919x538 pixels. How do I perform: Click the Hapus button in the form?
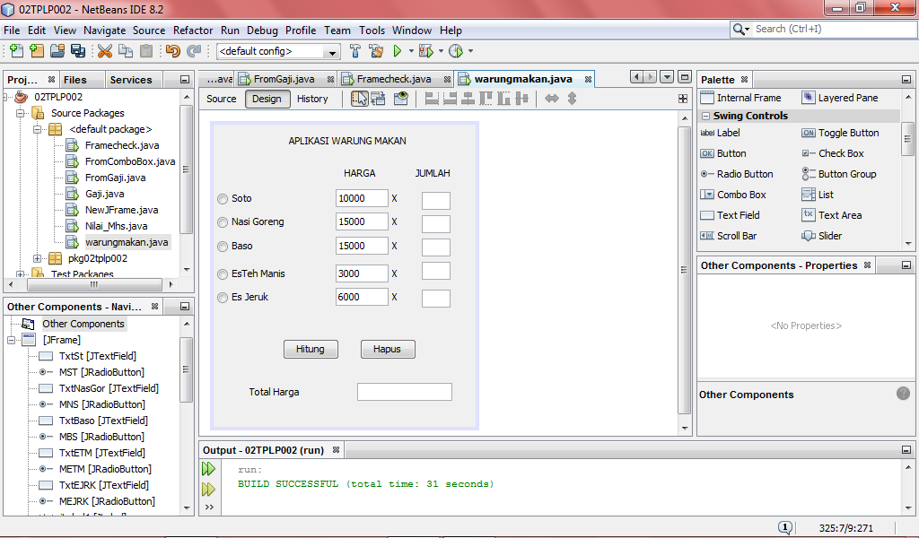pyautogui.click(x=388, y=349)
